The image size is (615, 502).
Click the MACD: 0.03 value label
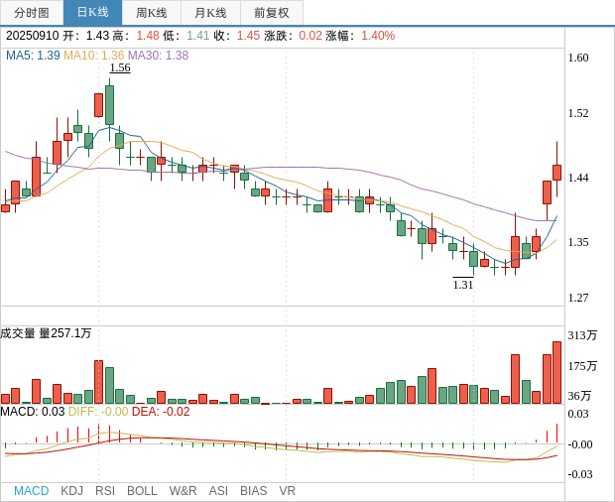(x=33, y=412)
